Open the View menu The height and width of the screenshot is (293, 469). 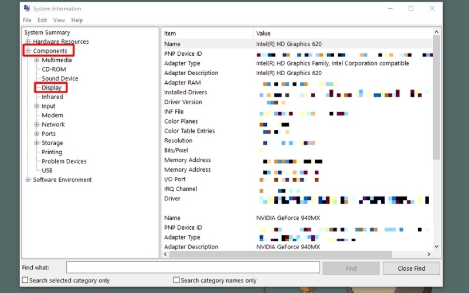[59, 20]
